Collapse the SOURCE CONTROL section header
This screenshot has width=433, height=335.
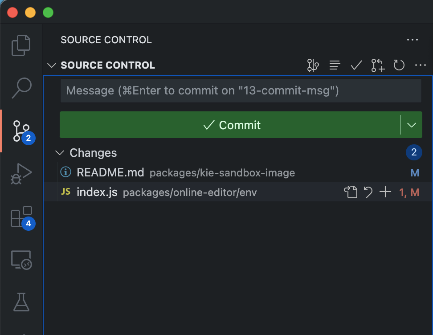click(x=51, y=65)
